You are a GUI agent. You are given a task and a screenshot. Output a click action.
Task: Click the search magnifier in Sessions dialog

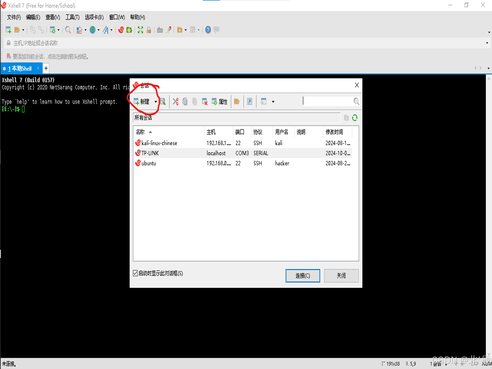(x=357, y=101)
